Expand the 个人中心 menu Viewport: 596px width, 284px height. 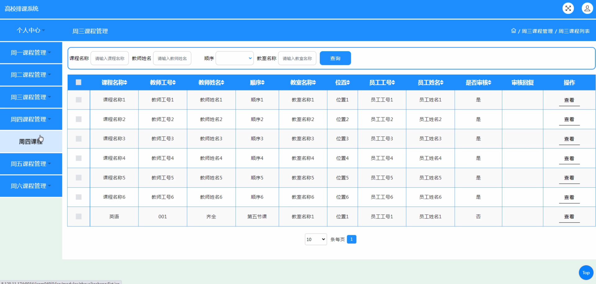pyautogui.click(x=30, y=30)
